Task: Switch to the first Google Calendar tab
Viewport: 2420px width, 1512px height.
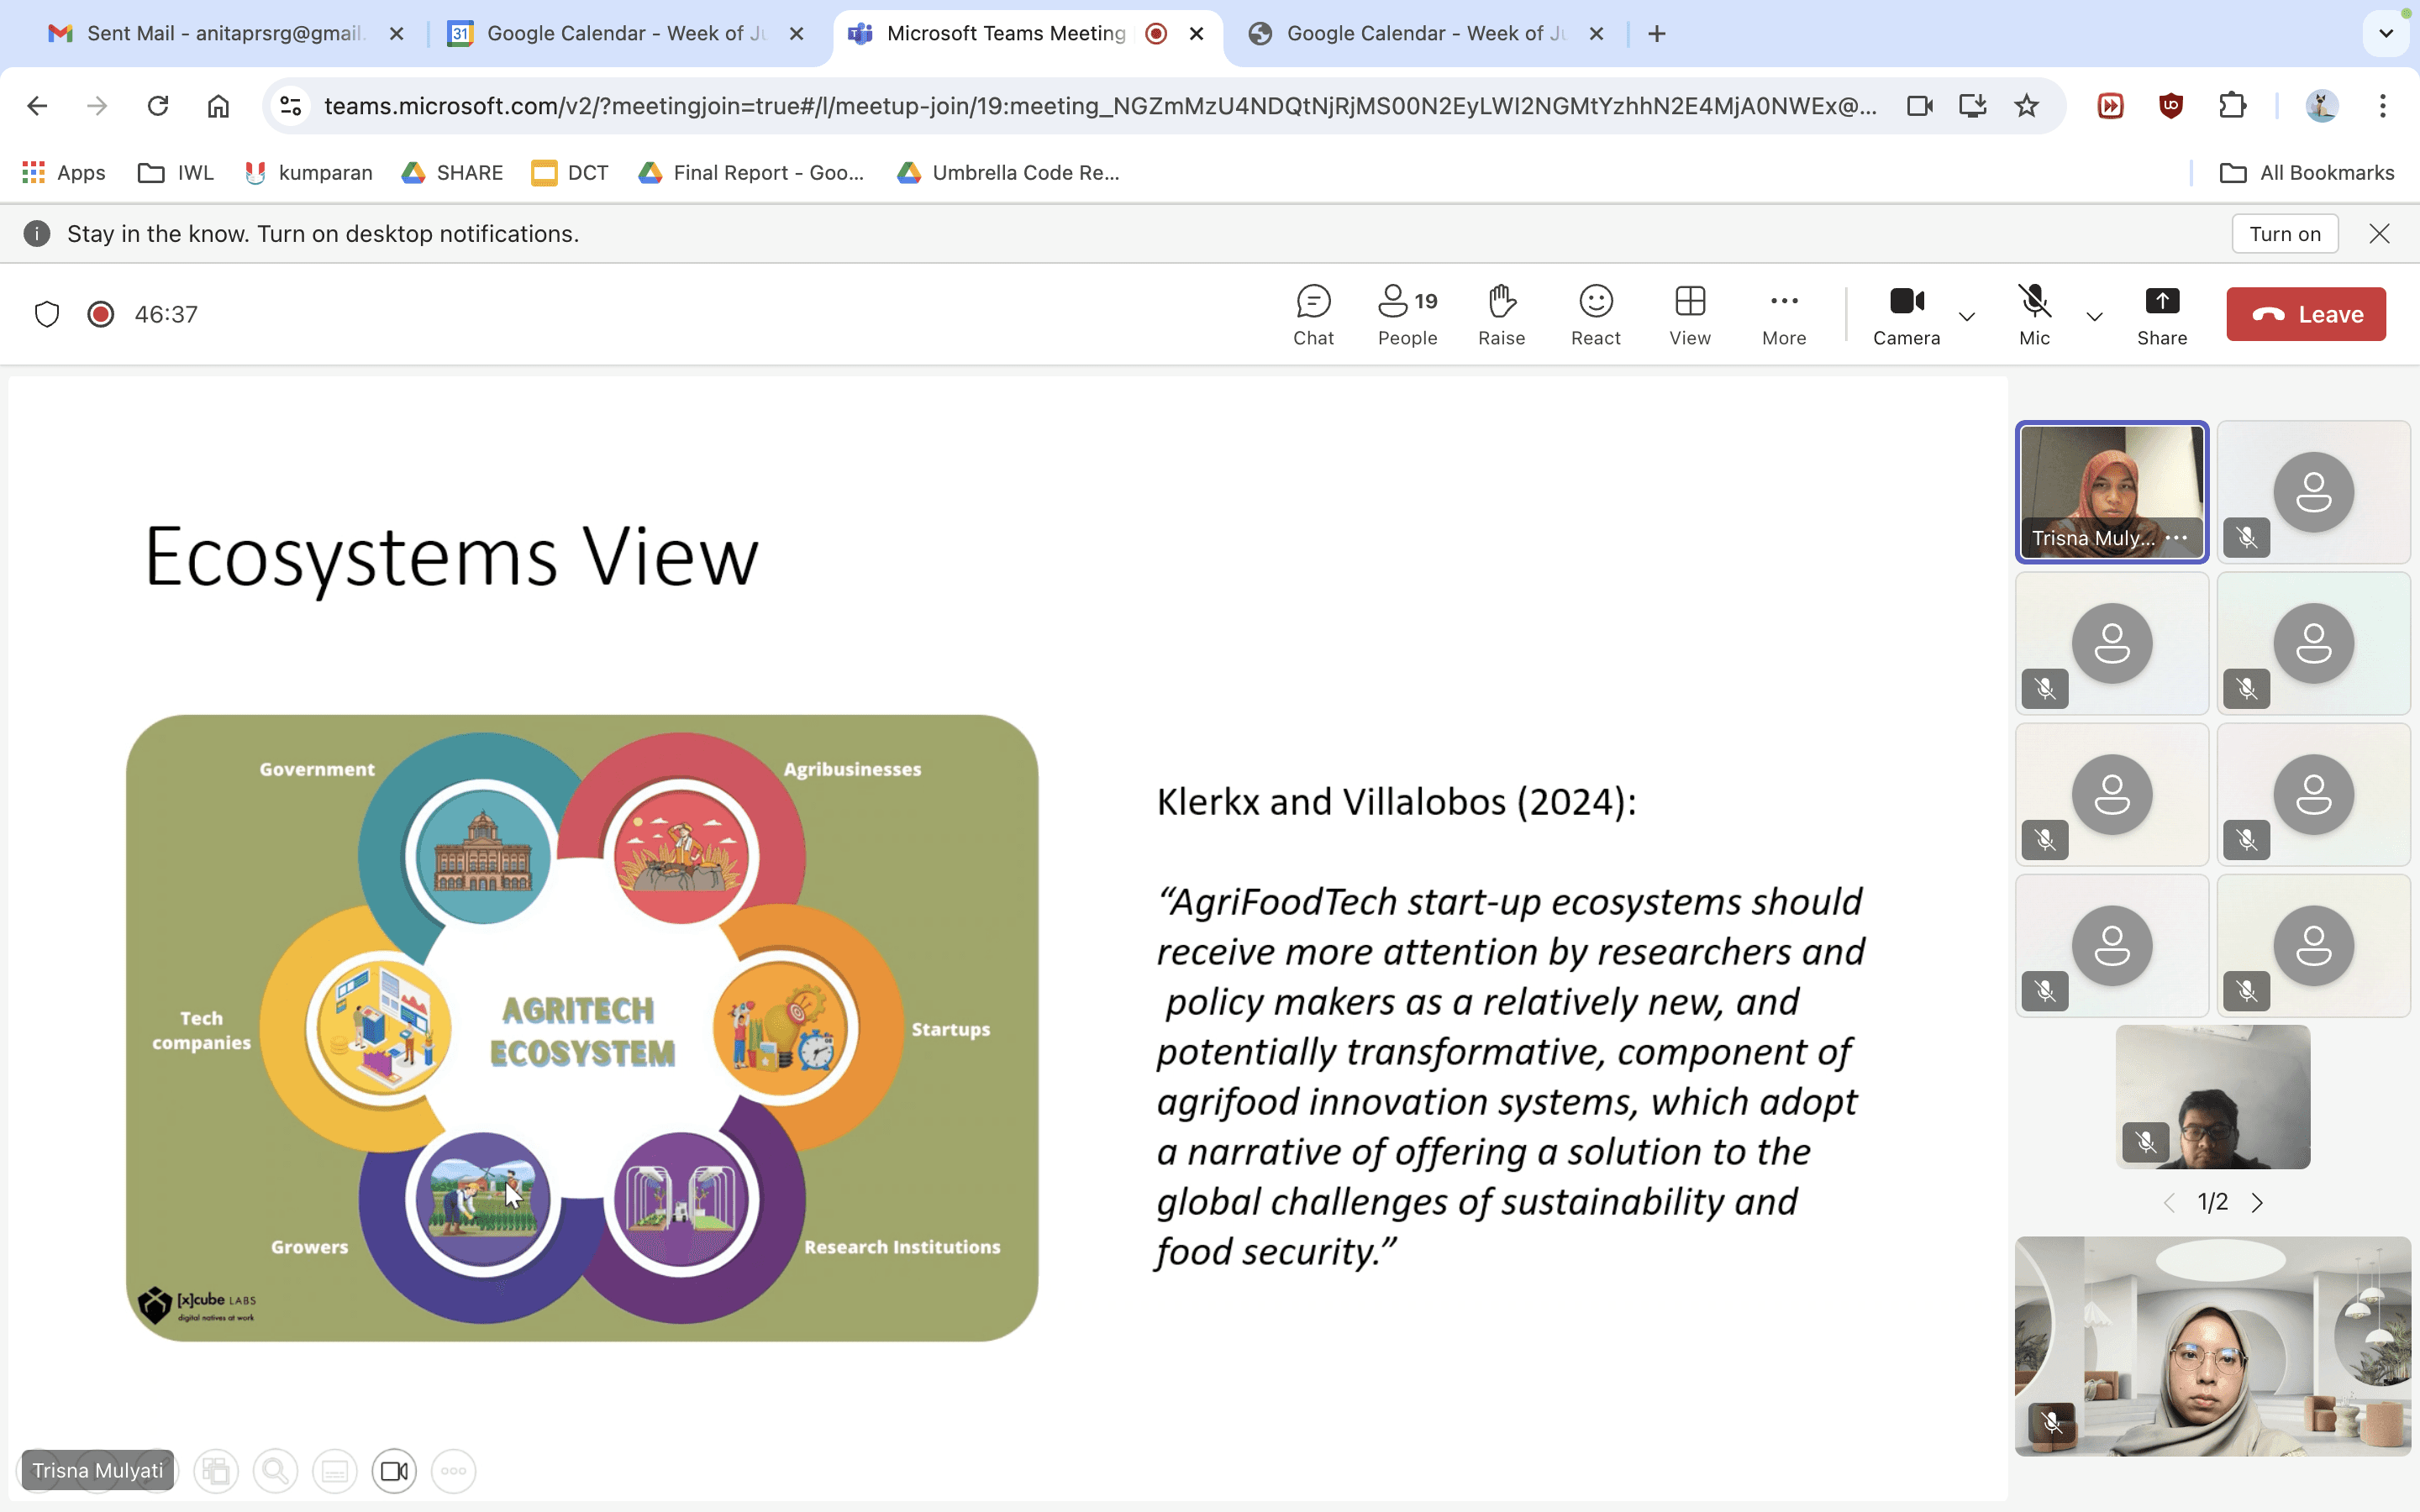Action: pos(625,33)
